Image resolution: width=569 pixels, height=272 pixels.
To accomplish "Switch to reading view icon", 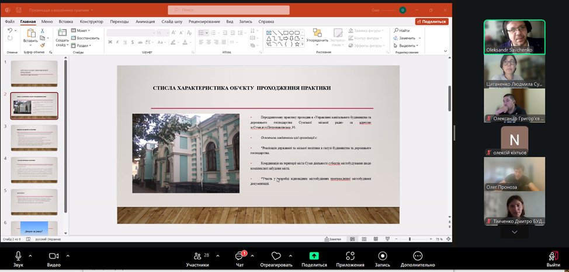I will (376, 239).
